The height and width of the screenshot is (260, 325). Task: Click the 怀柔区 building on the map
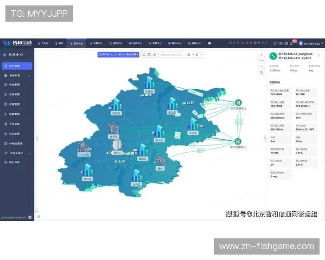[x=149, y=83]
